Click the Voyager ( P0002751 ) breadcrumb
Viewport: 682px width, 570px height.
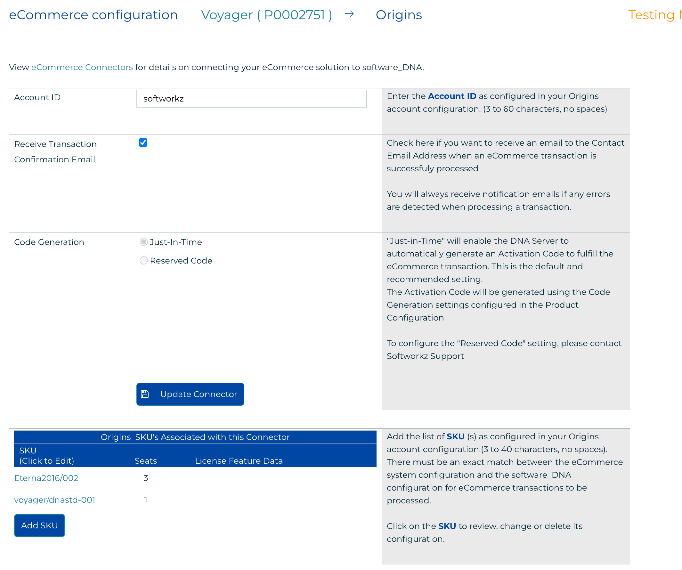(266, 15)
